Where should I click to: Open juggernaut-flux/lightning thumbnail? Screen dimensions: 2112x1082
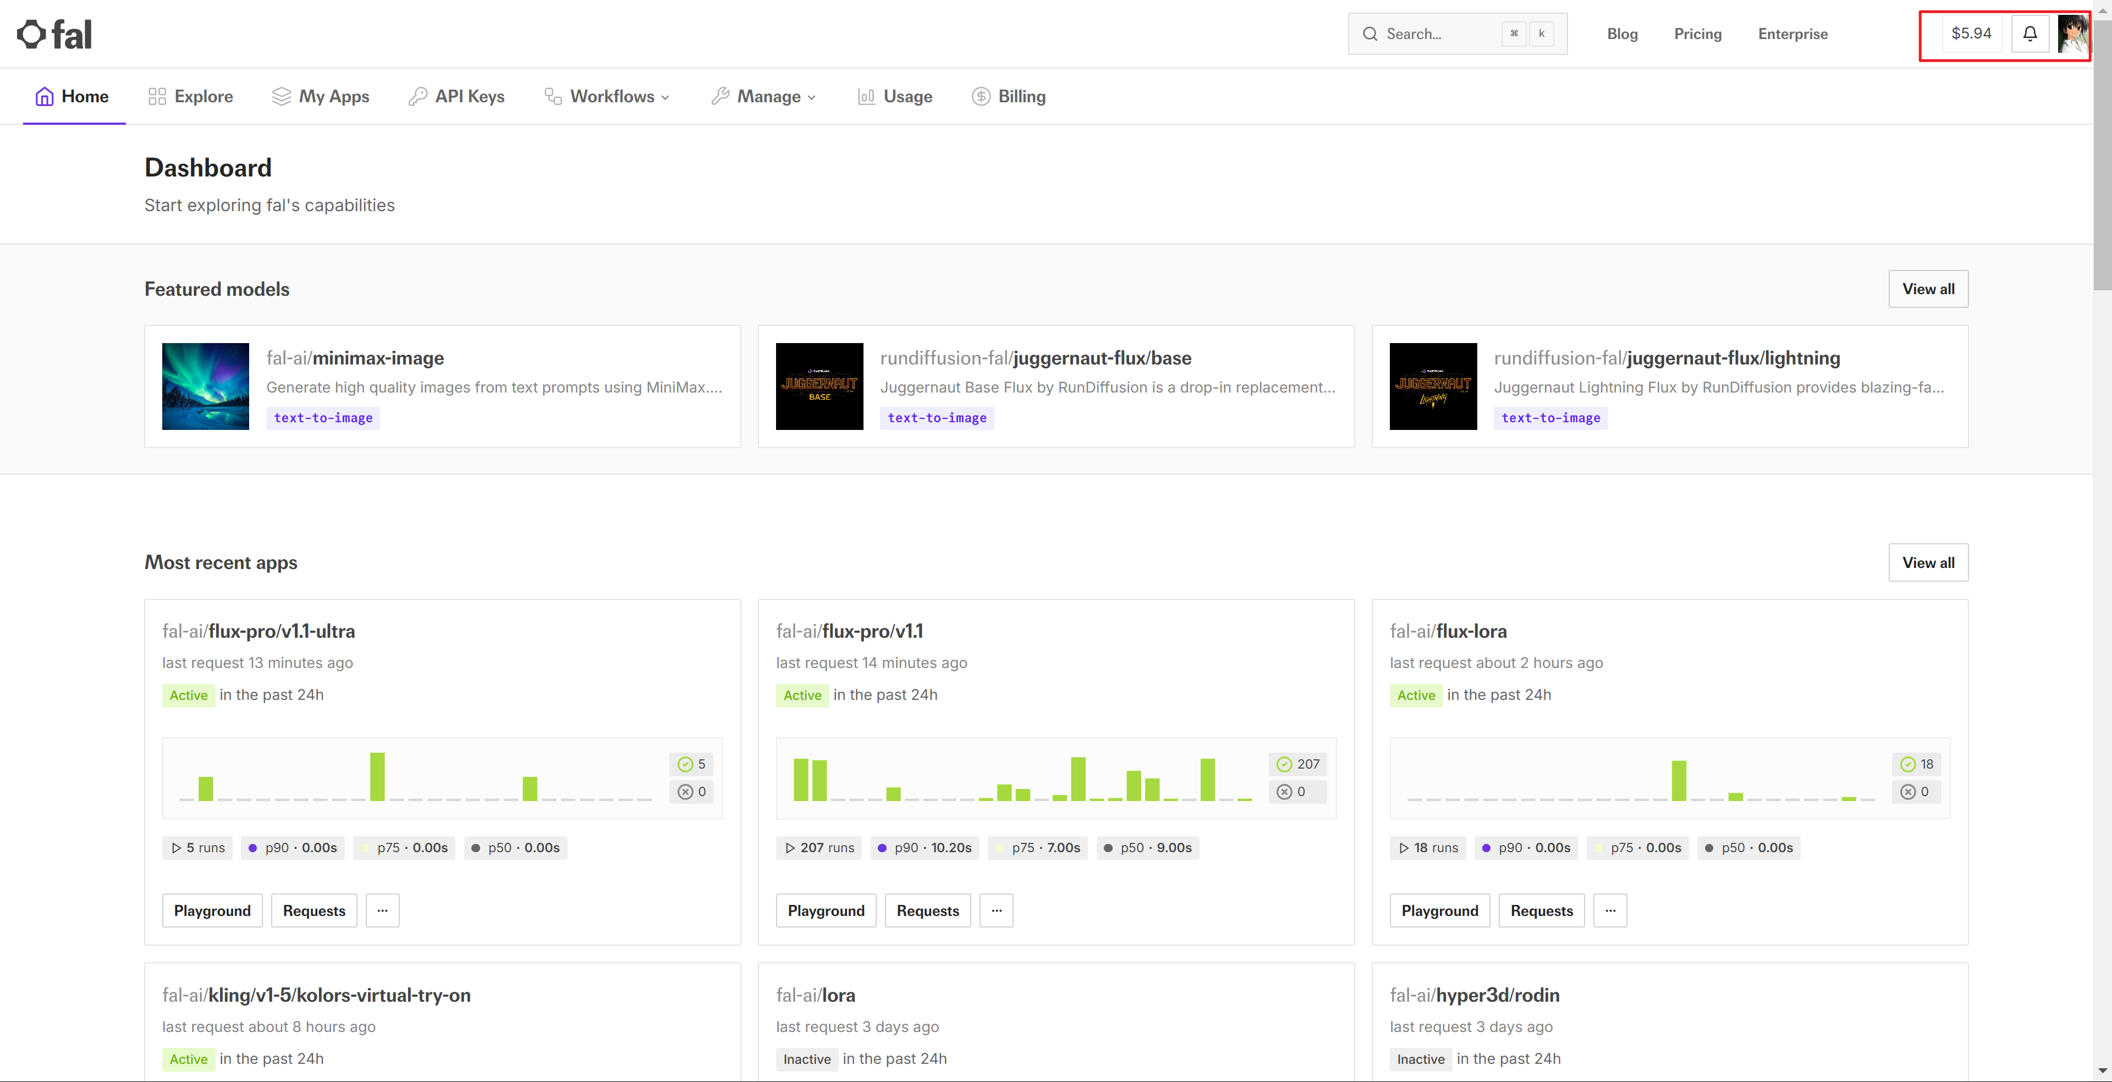[1433, 386]
